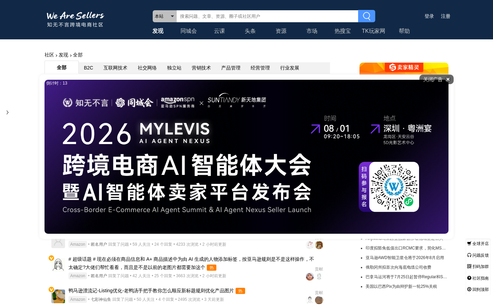Viewport: 493px width, 308px height.
Task: Open TK玩家网 in the navigation
Action: [x=374, y=31]
